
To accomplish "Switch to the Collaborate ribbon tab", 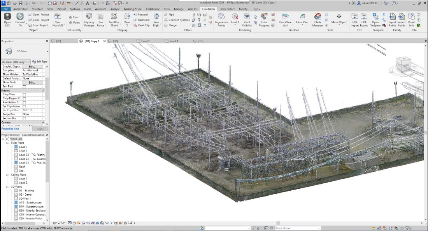I will 153,9.
